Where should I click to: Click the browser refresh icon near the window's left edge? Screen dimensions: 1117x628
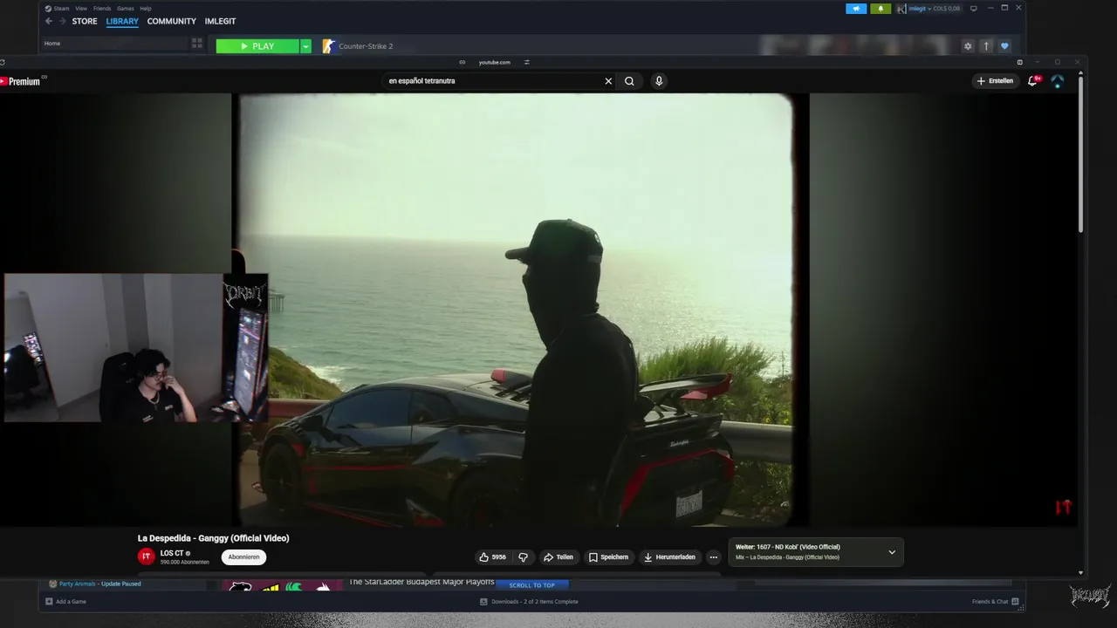3,62
